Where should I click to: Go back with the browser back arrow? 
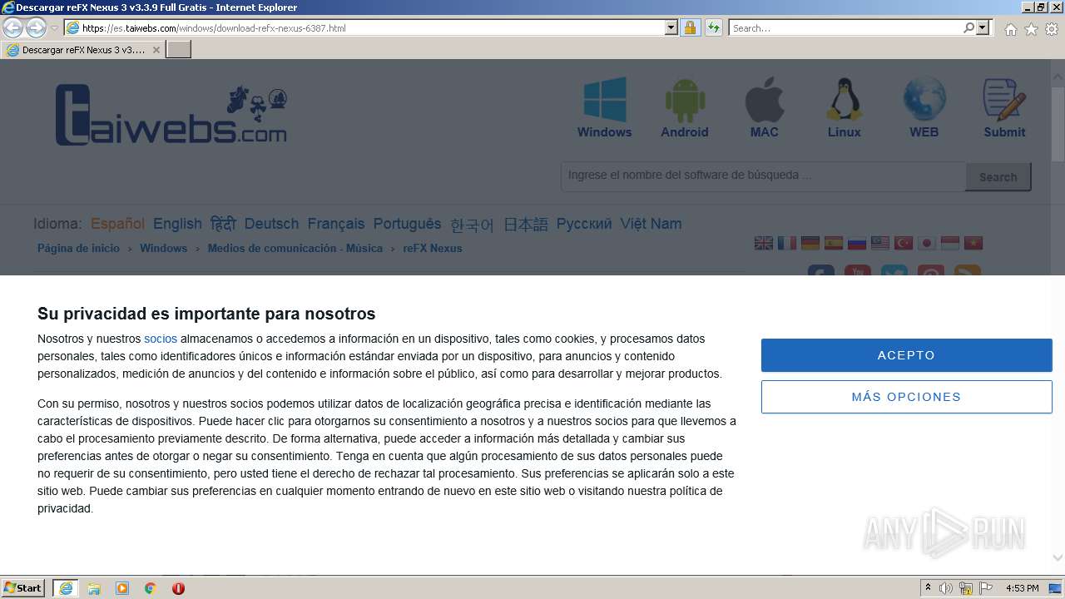point(13,27)
